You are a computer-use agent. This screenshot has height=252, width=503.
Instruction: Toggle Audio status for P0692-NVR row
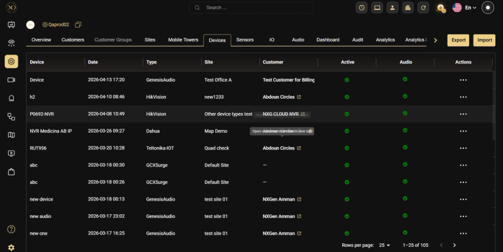click(x=405, y=113)
